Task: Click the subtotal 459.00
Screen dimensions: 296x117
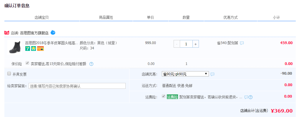Action: click(x=286, y=43)
